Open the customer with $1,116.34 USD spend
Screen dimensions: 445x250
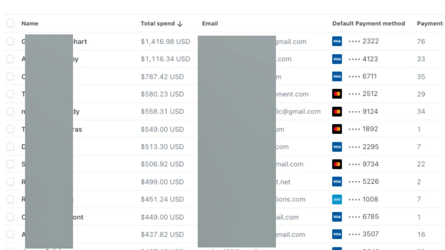pyautogui.click(x=165, y=59)
